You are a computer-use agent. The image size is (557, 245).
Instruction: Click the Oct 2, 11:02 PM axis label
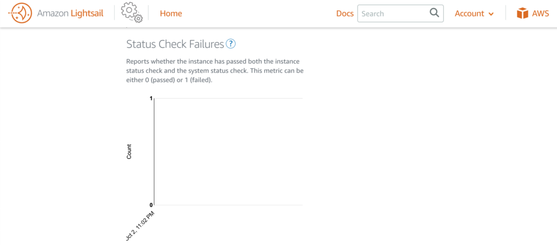141,225
